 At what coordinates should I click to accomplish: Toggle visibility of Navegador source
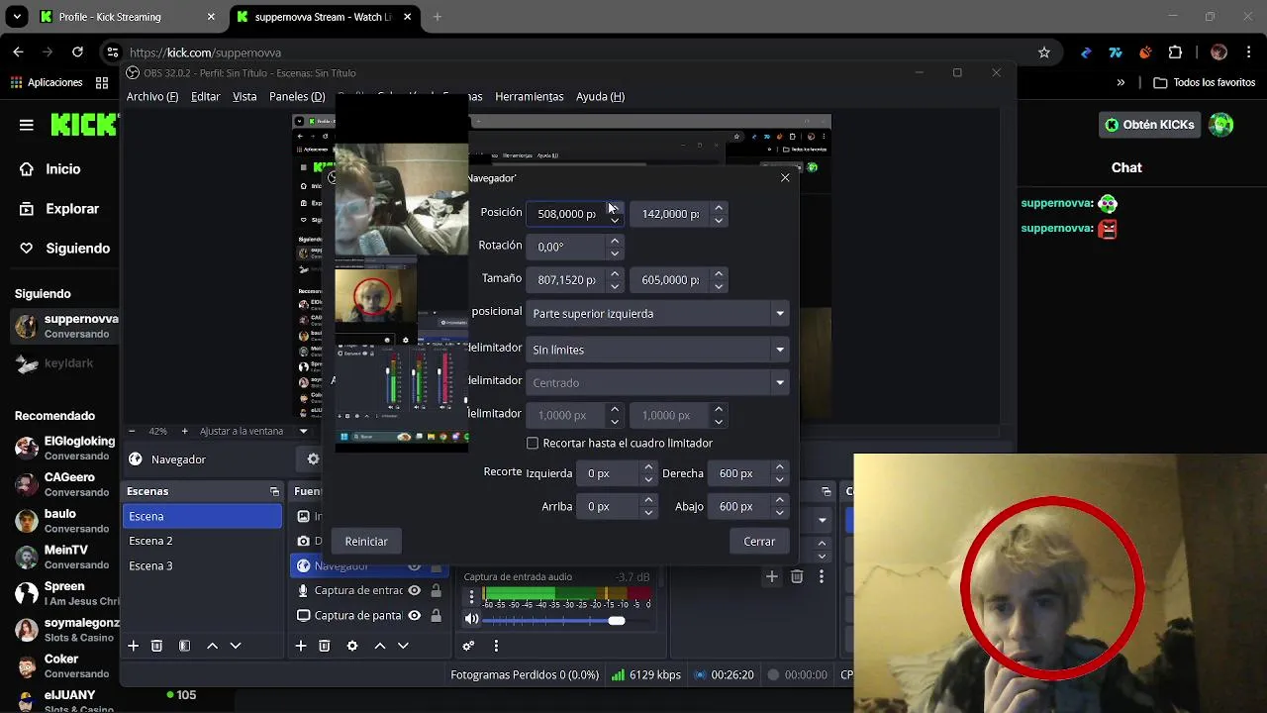coord(414,566)
